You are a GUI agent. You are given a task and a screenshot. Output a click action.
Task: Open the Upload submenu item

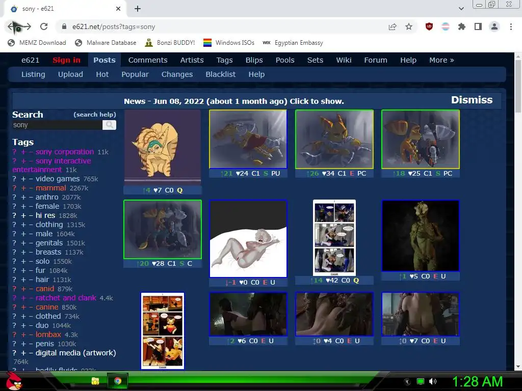[x=70, y=74]
